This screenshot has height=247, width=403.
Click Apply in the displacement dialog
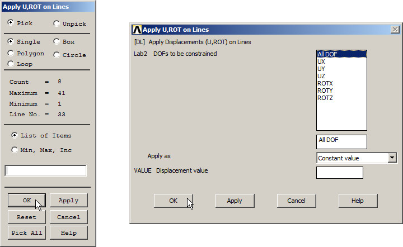[x=235, y=201]
